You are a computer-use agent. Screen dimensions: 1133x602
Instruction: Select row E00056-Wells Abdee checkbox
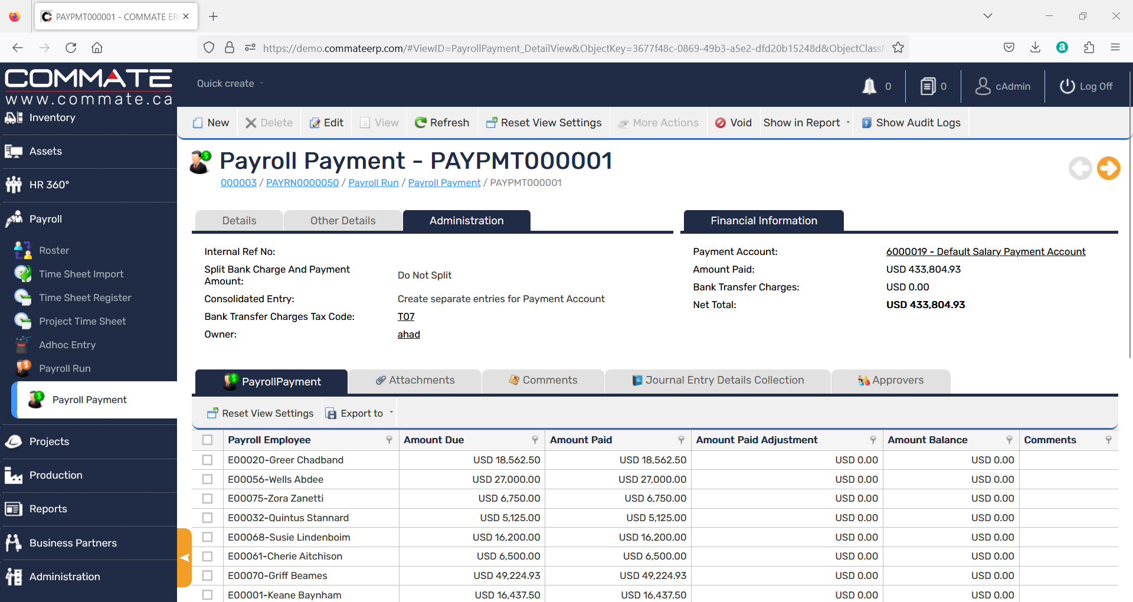[207, 479]
